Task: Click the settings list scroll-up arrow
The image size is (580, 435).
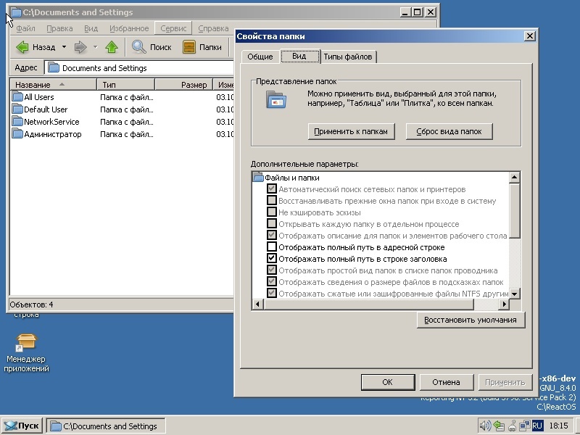Action: click(x=515, y=178)
